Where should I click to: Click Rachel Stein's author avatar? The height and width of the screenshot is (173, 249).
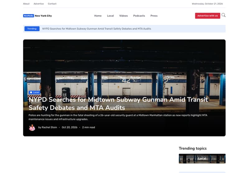point(32,128)
